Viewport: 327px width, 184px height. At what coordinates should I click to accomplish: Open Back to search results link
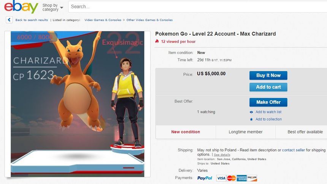32,20
